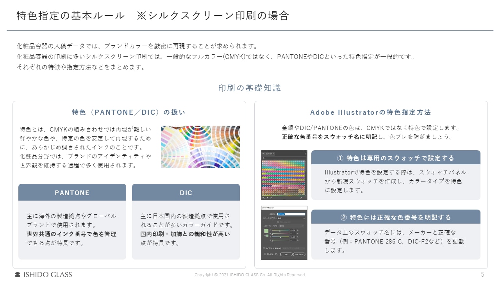Open swatch libraries menu icon at panel bottom-left
This screenshot has height=281, width=500.
pos(264,198)
